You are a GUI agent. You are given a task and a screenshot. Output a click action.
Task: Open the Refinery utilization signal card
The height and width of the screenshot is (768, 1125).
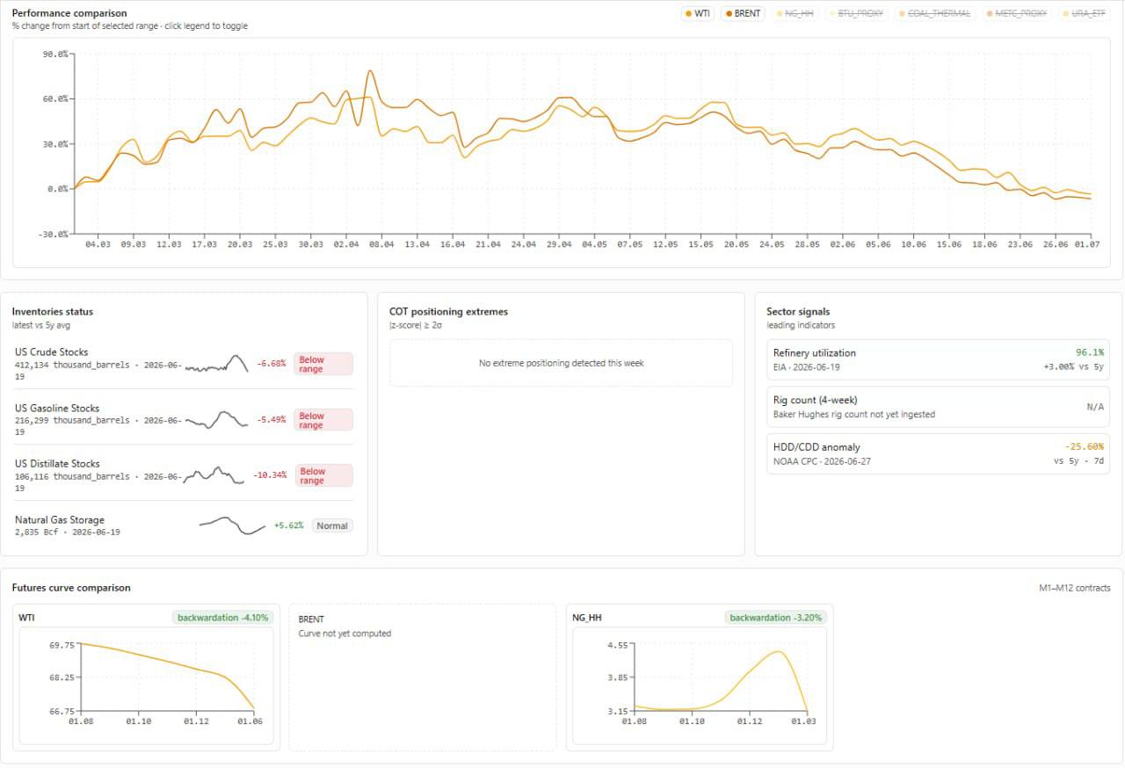(x=938, y=359)
